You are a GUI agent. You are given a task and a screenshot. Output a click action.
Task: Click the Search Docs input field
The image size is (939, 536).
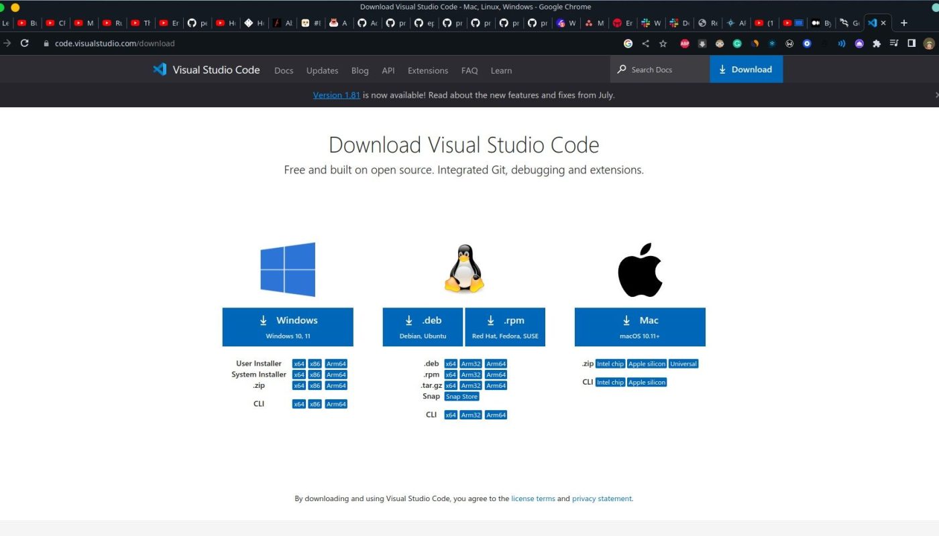[660, 69]
